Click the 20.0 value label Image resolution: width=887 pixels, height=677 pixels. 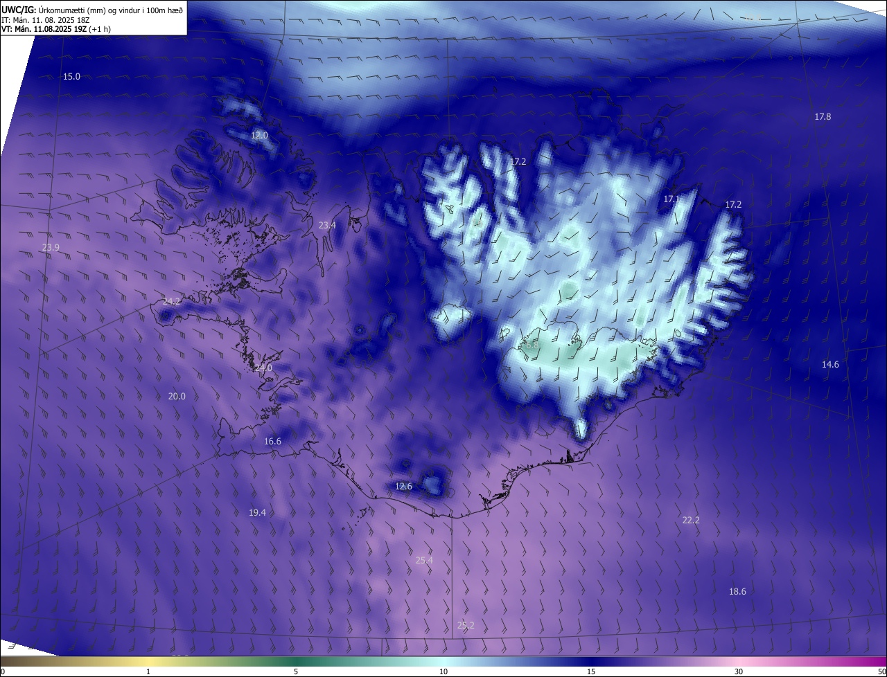(x=177, y=396)
